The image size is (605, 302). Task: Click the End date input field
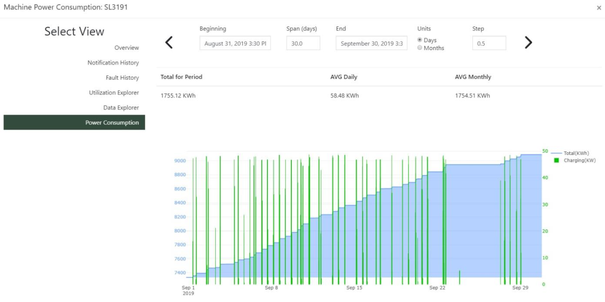click(371, 43)
